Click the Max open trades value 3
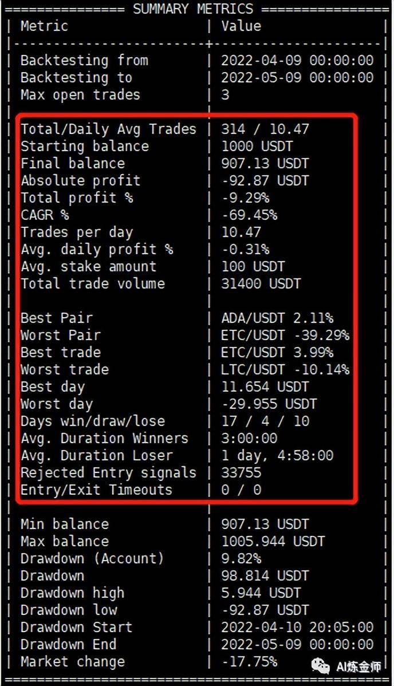This screenshot has height=686, width=394. tap(225, 94)
